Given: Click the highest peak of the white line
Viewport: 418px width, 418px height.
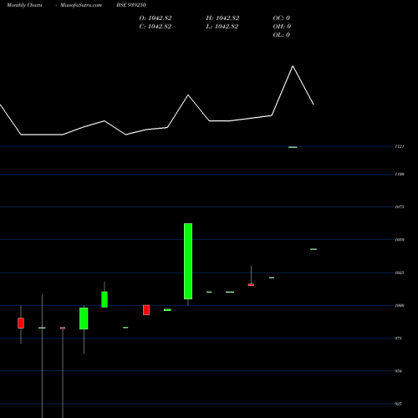Looking at the screenshot, I should pos(293,66).
